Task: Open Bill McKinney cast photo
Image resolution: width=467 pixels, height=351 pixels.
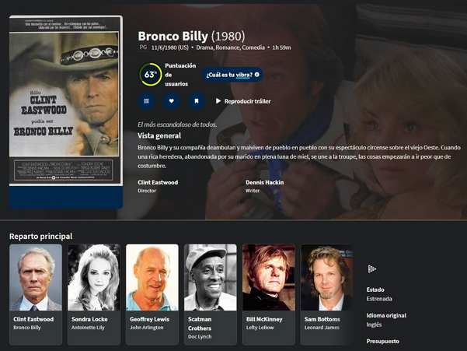Action: pyautogui.click(x=269, y=277)
